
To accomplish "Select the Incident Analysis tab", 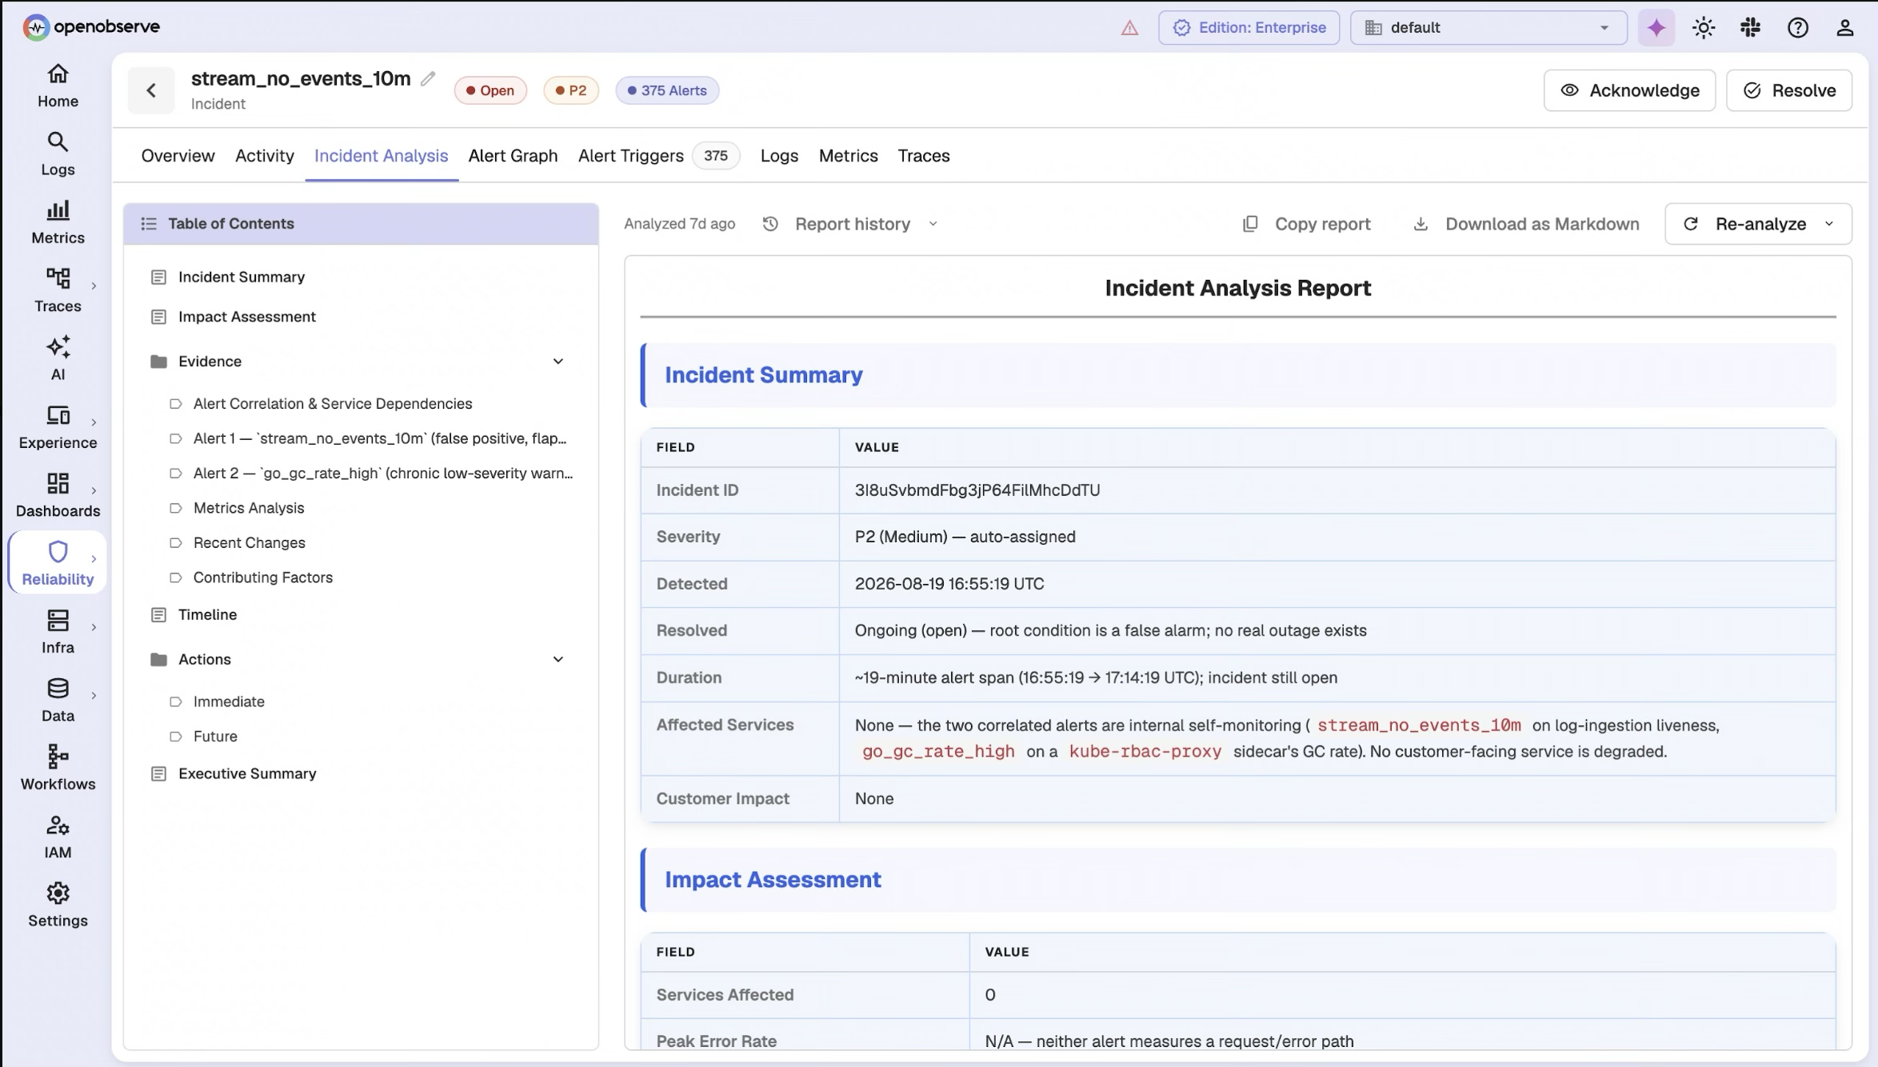I will [381, 156].
